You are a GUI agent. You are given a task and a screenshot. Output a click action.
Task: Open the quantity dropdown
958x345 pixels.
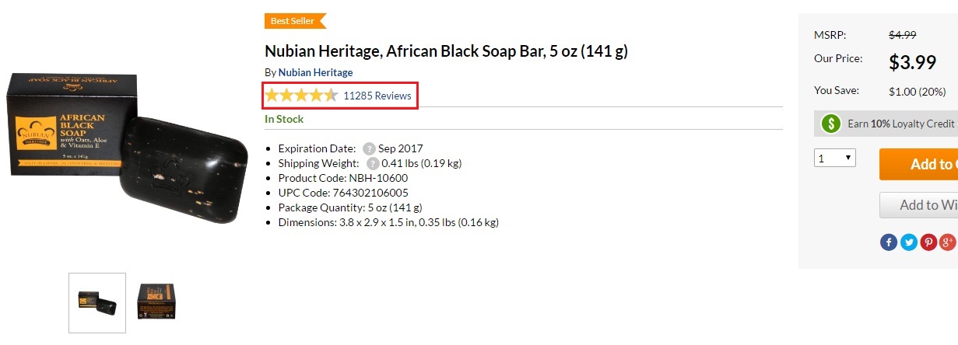[835, 159]
